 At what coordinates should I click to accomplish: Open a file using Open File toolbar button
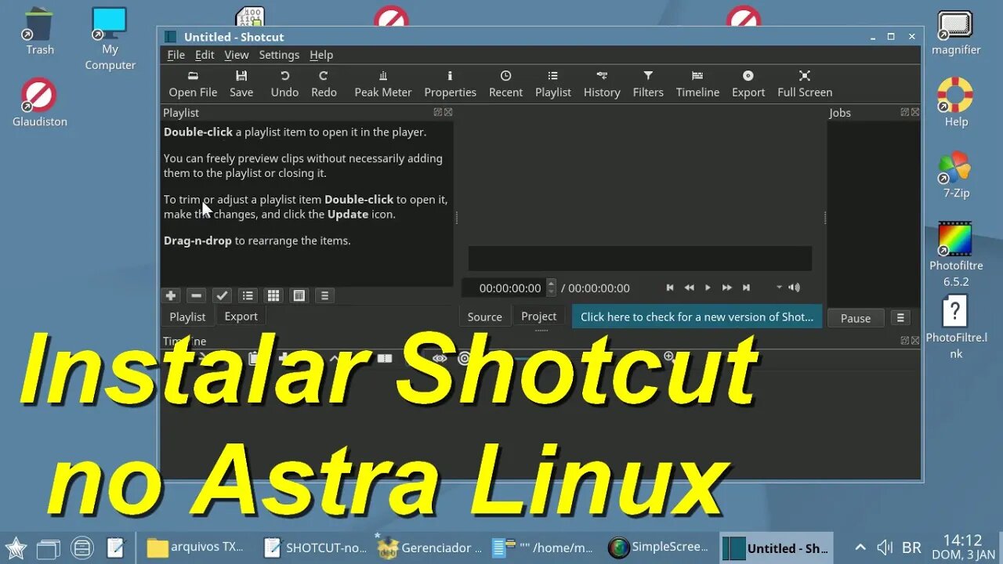pos(193,84)
